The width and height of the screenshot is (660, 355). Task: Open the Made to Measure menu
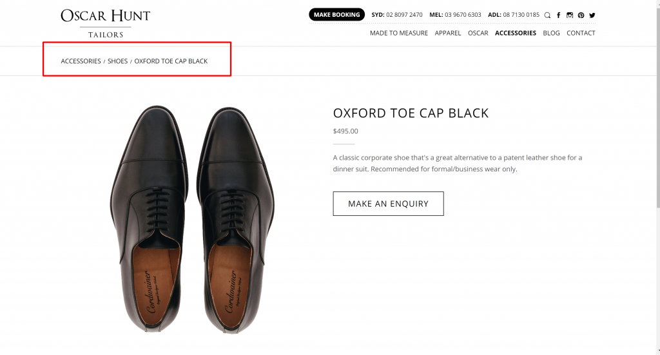[x=398, y=33]
